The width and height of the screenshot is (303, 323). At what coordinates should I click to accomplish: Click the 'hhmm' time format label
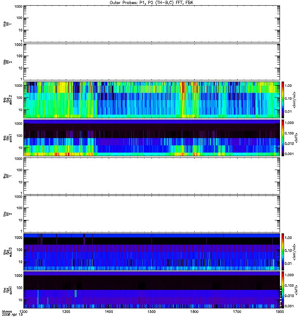(7, 312)
